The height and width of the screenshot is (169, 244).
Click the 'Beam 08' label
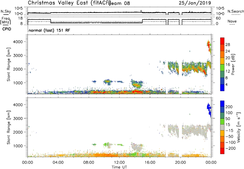[119, 3]
